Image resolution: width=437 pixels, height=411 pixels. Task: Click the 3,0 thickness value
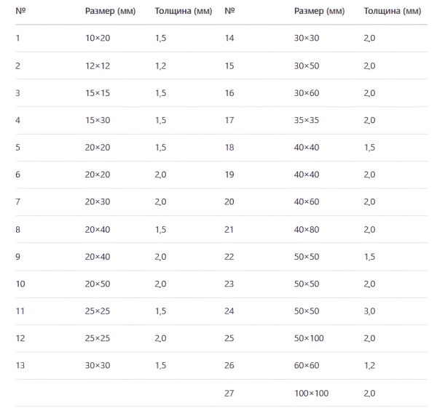[369, 311]
